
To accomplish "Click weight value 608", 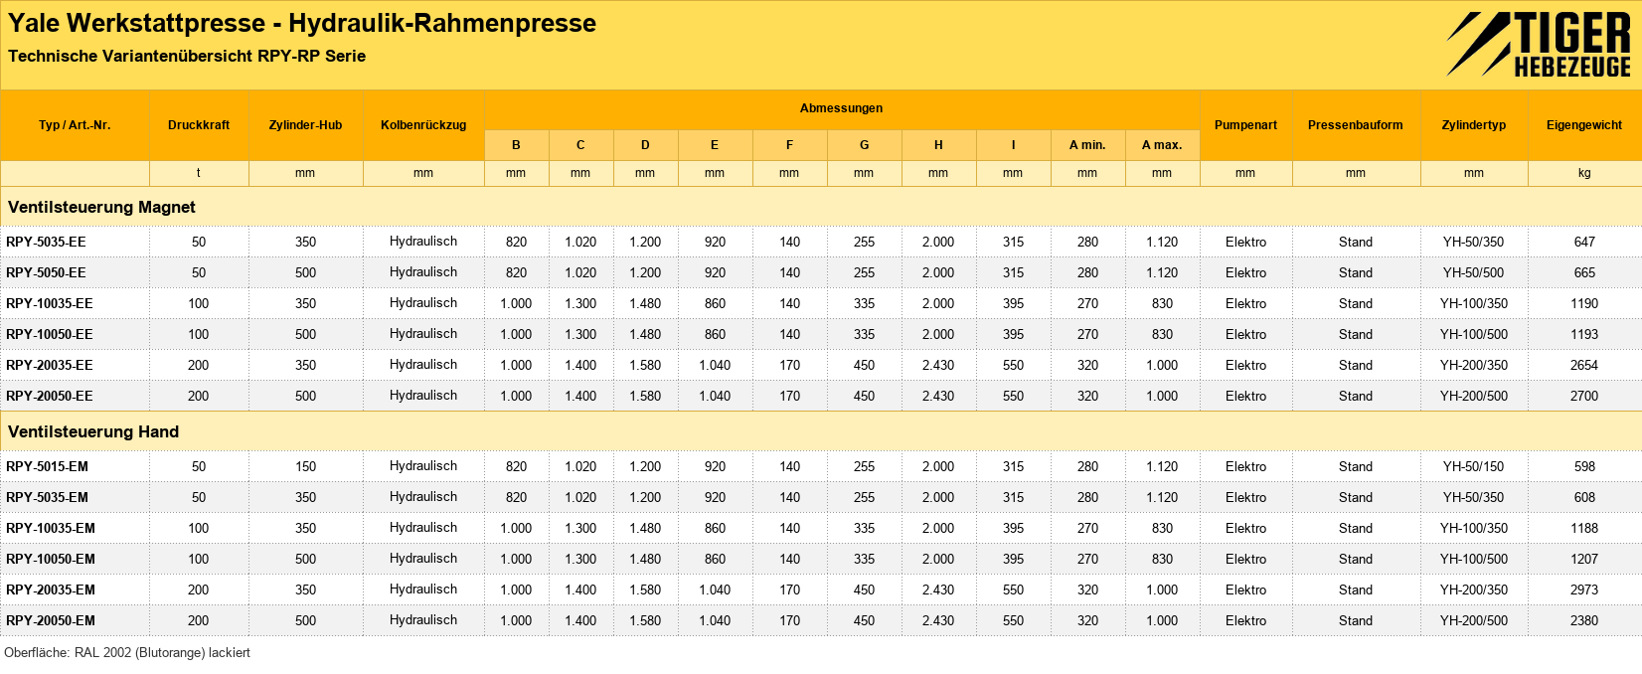I will tap(1584, 497).
